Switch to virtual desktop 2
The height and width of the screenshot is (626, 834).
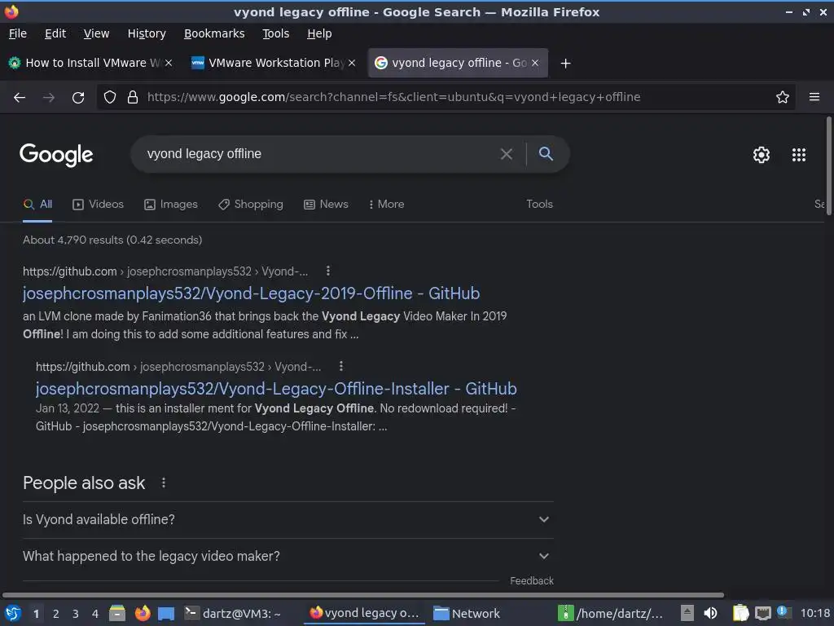(56, 614)
